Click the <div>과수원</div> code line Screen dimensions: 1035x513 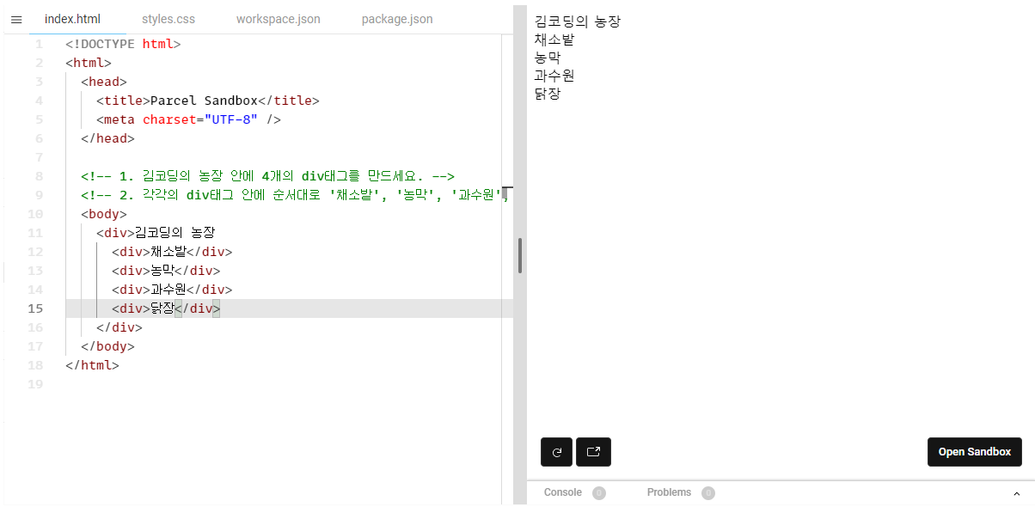pos(172,290)
